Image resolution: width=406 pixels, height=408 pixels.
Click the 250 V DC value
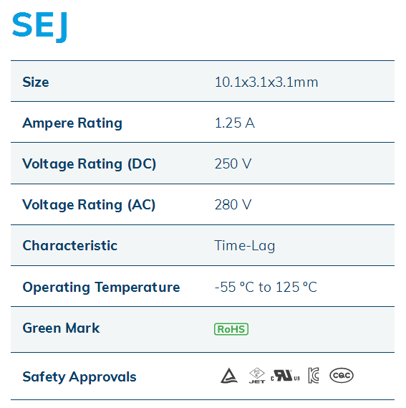pyautogui.click(x=233, y=163)
